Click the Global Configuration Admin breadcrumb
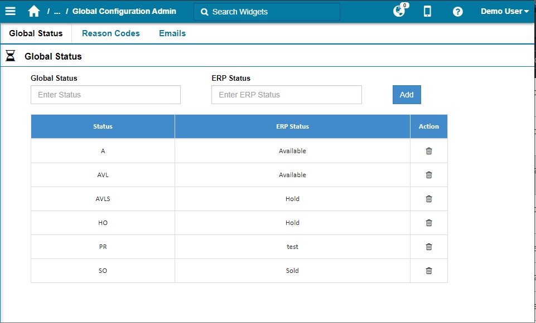Image resolution: width=536 pixels, height=323 pixels. 124,11
